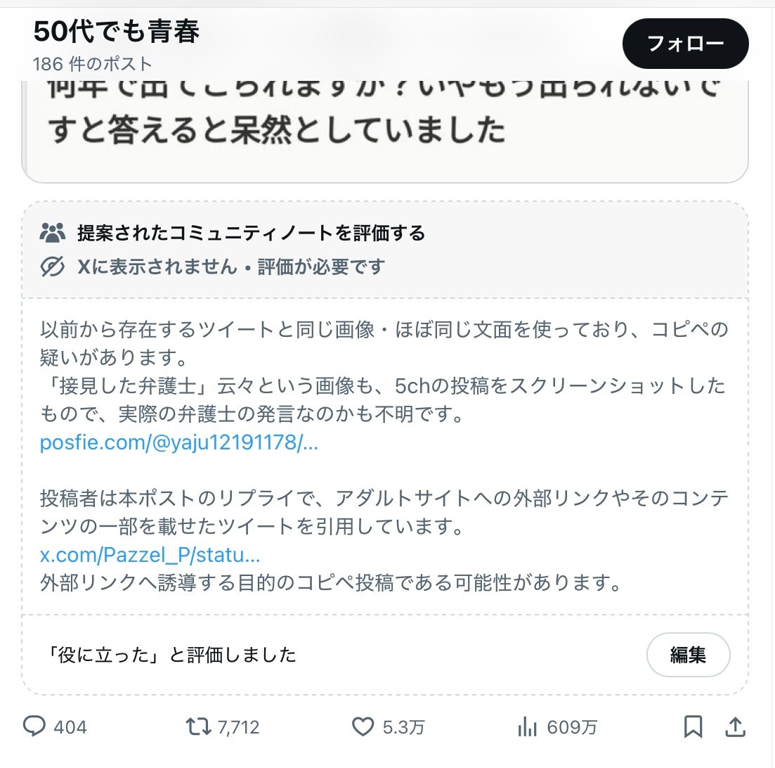Like the post with the heart icon

(363, 727)
